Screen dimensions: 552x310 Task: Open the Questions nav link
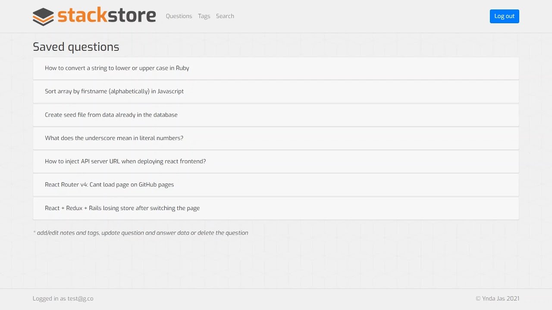(x=179, y=16)
